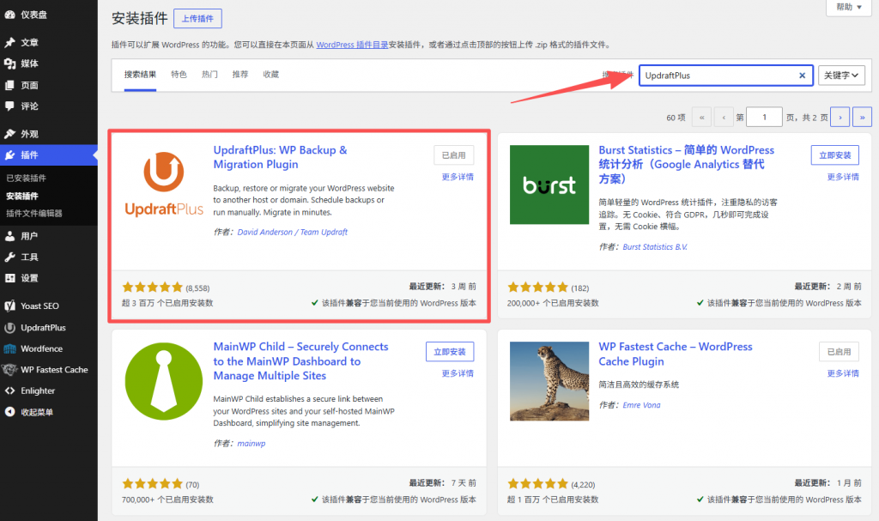Click the 文章 posts pin icon

click(9, 42)
